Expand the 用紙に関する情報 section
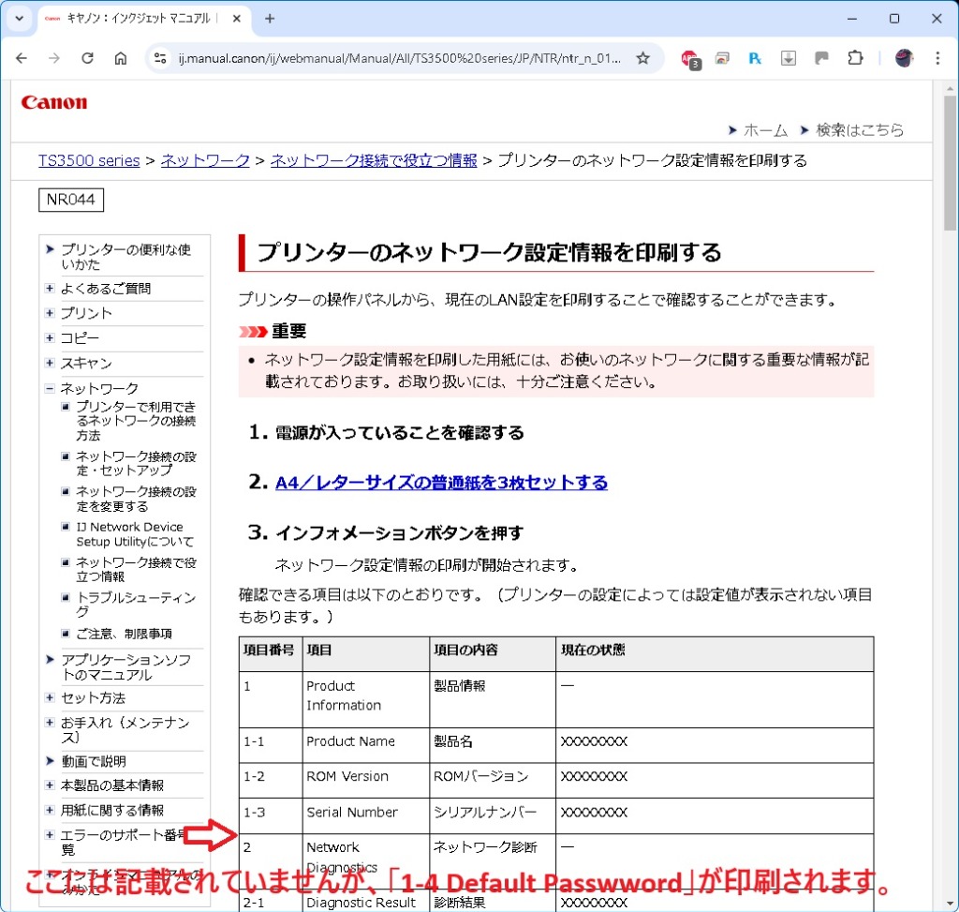The image size is (959, 912). click(50, 811)
